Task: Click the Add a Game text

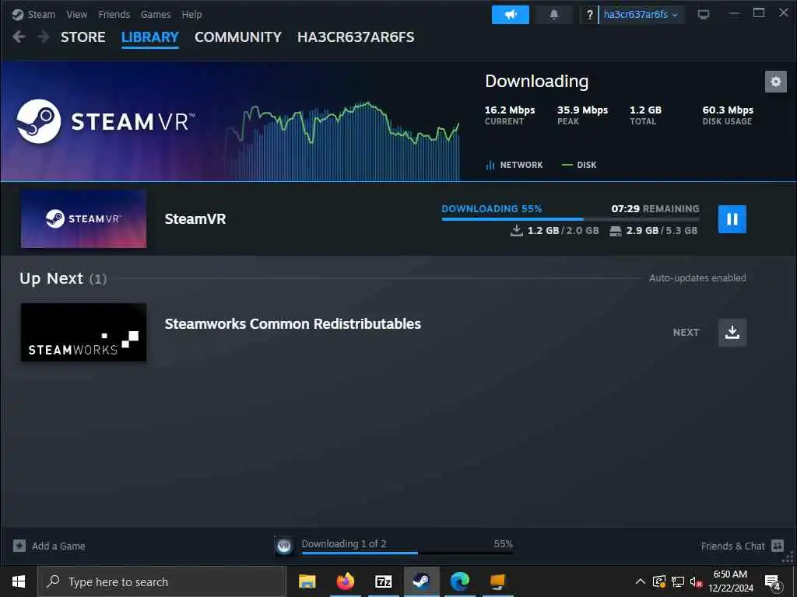Action: point(58,546)
